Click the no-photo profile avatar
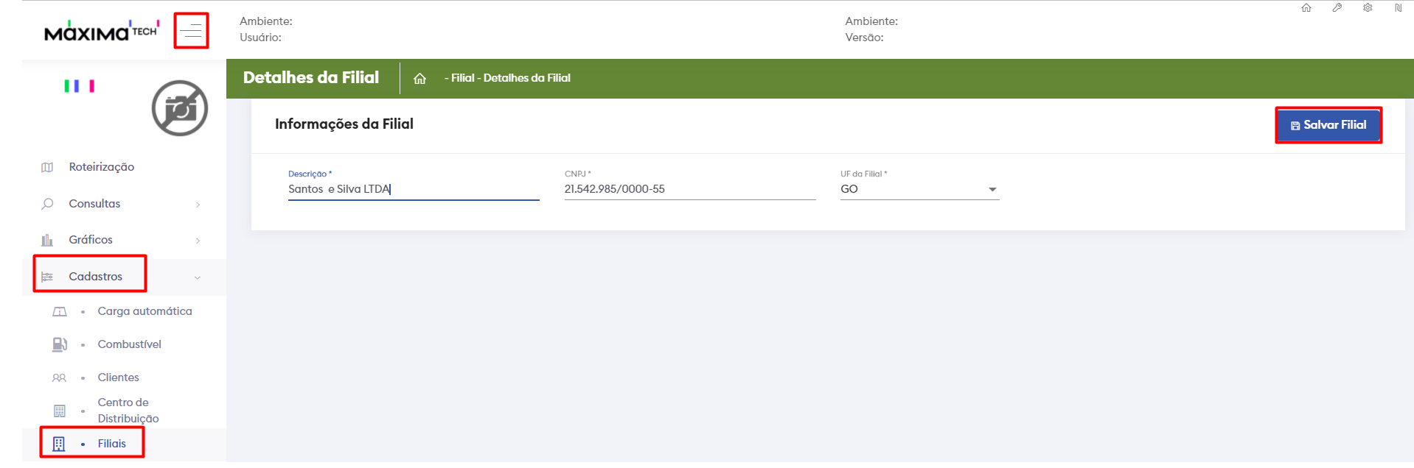1414x468 pixels. coord(180,108)
